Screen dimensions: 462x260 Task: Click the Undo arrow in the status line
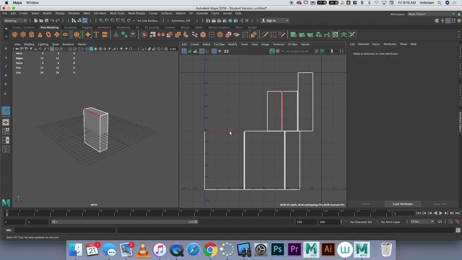pos(52,21)
